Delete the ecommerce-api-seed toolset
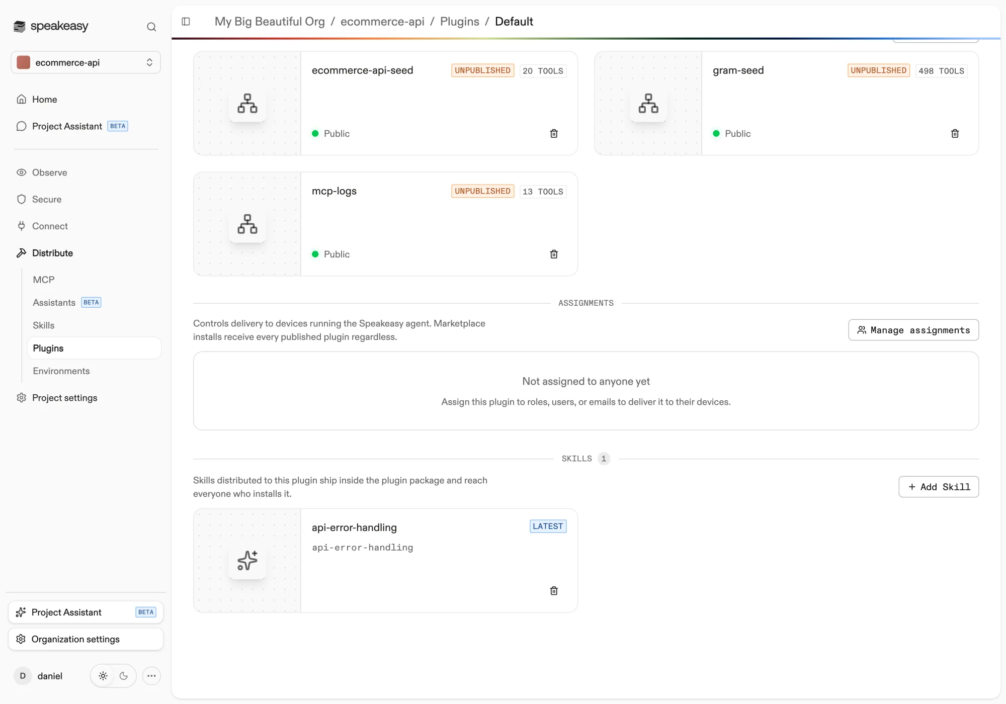The image size is (1006, 704). [554, 133]
